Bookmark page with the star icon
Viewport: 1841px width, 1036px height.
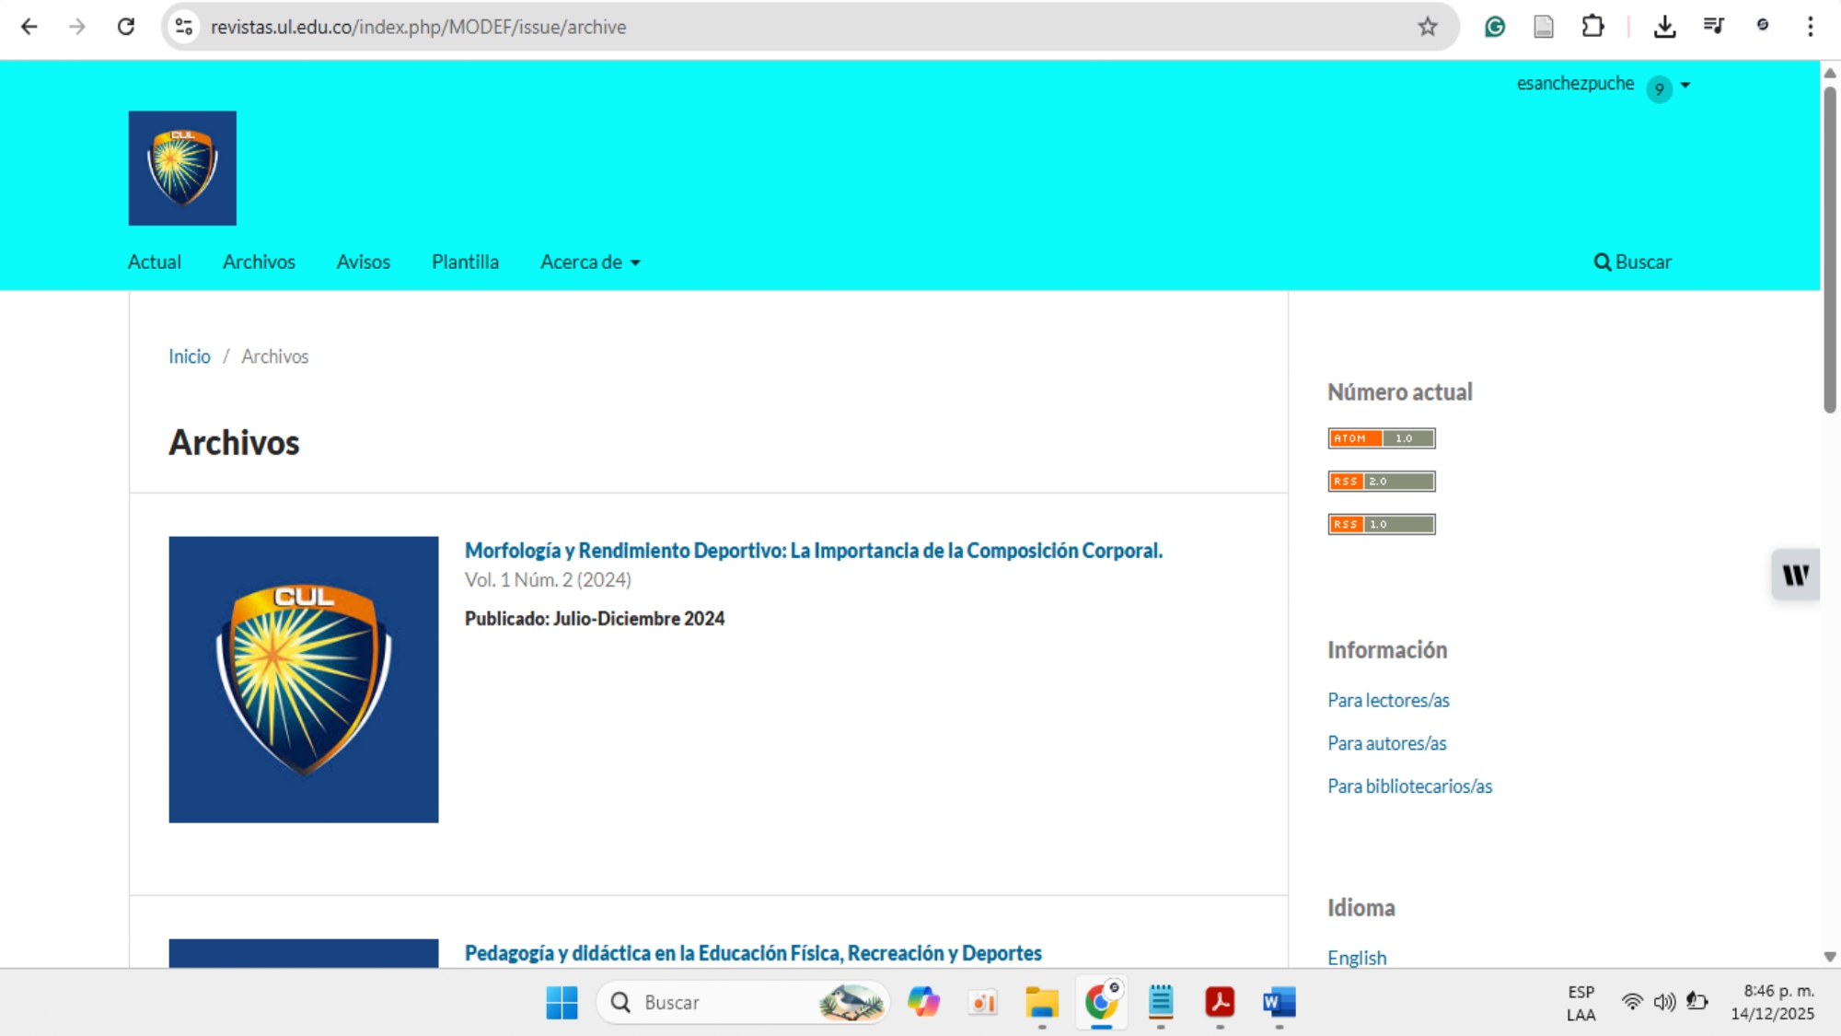click(x=1427, y=27)
